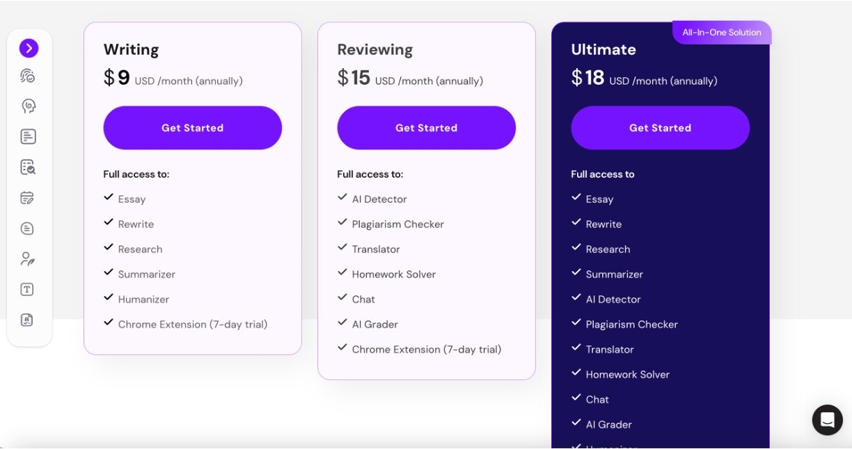852x449 pixels.
Task: Expand the sidebar with the purple arrow
Action: click(29, 48)
